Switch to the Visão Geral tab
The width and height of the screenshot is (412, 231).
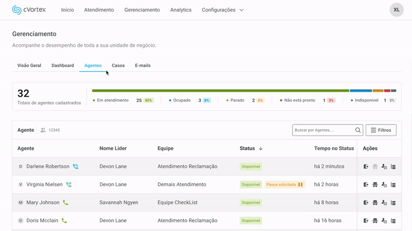point(29,65)
